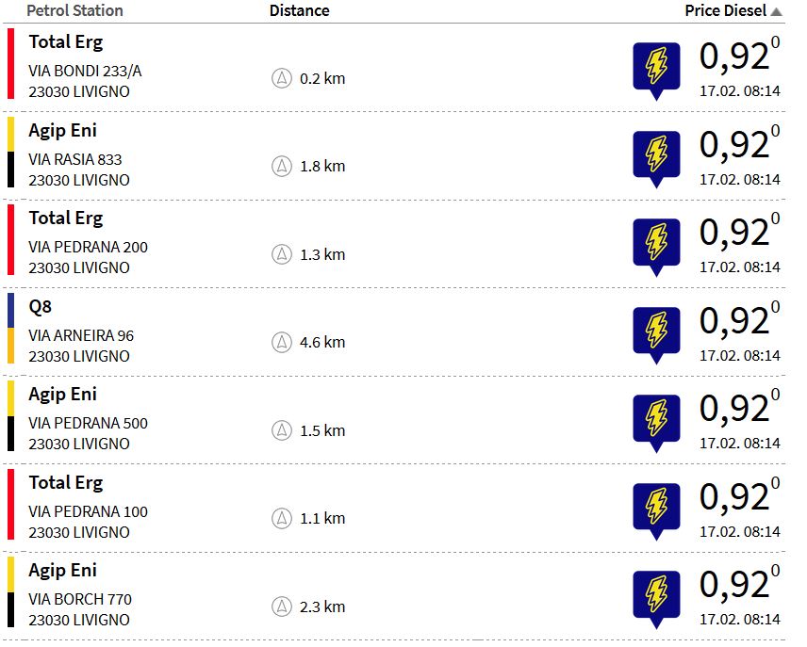
Task: Click 0,92 price for Via Pedrana 100 station
Action: (x=735, y=497)
